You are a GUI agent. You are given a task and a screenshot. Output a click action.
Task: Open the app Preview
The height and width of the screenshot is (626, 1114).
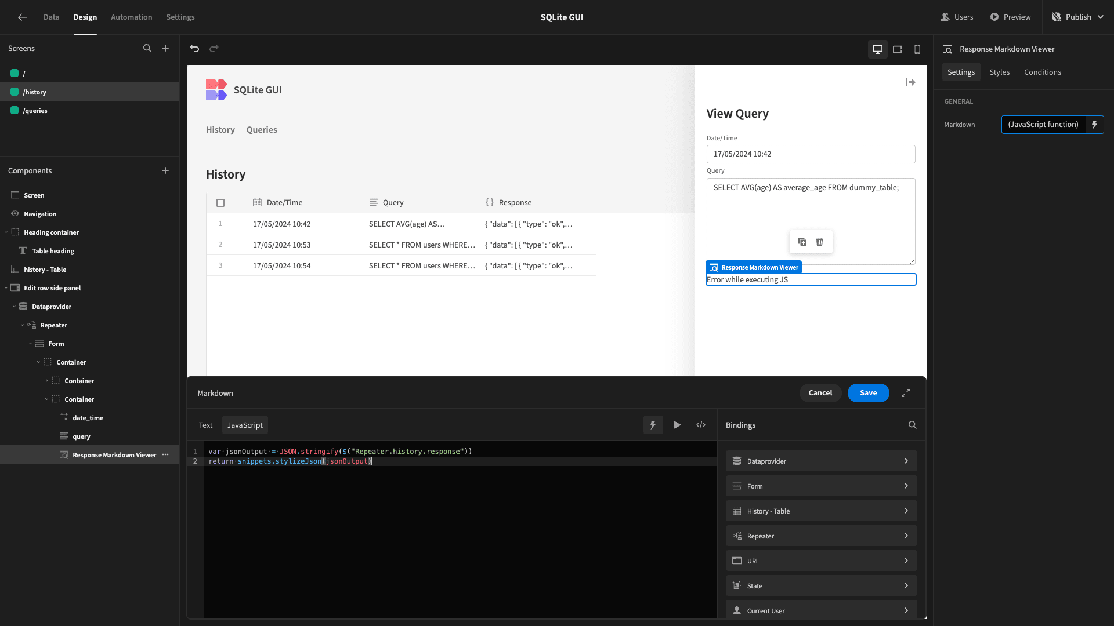coord(1010,17)
